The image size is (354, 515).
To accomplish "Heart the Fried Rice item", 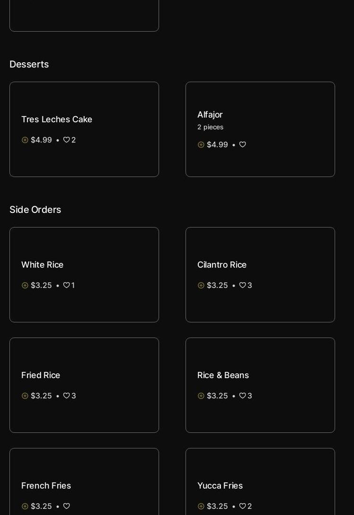I will click(x=67, y=396).
